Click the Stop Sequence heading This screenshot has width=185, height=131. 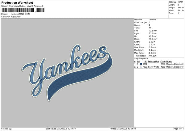click(x=141, y=58)
